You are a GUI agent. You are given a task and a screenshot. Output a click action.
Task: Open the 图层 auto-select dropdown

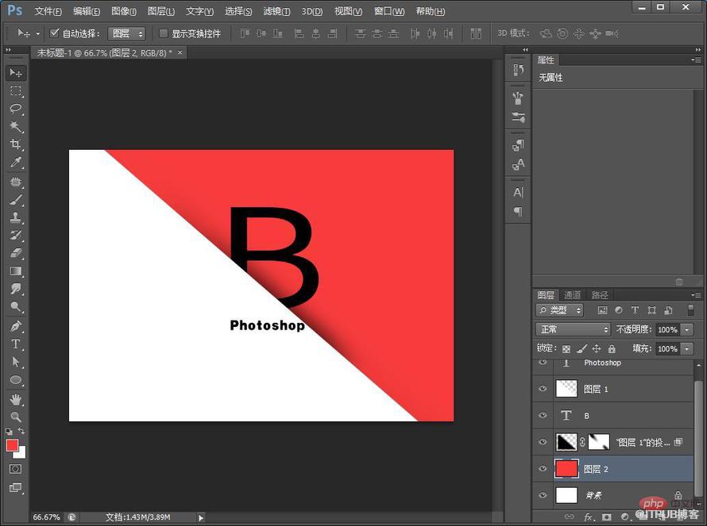click(x=127, y=34)
